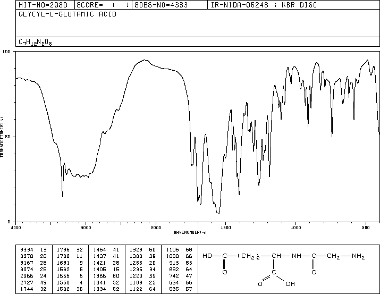Click the HO group in structure diagram

point(207,256)
